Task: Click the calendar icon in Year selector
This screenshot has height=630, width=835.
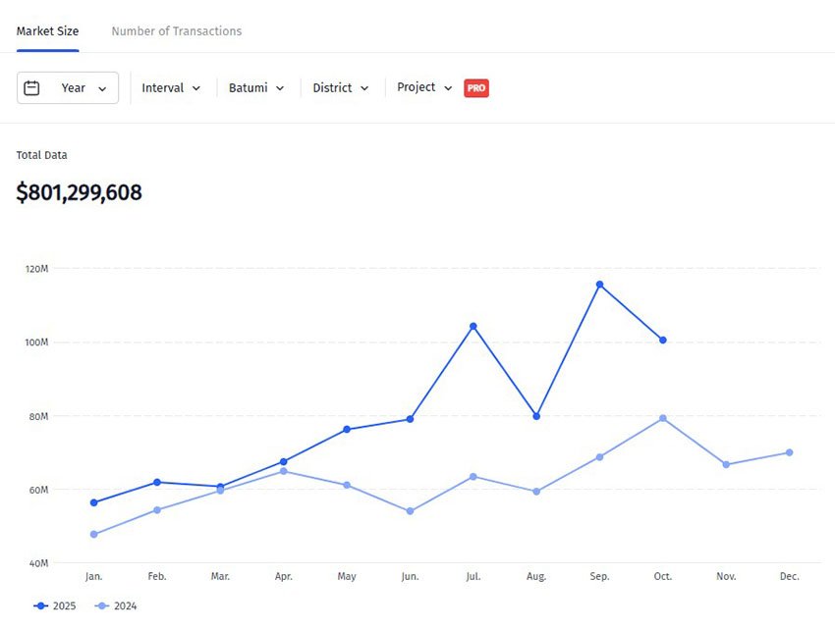Action: coord(32,88)
